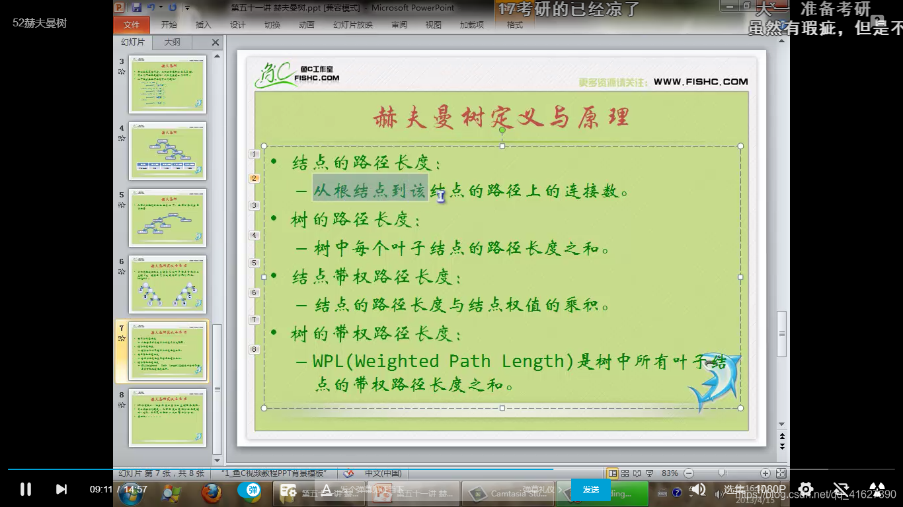Open the danmaku font style A icon
The image size is (903, 507).
325,490
